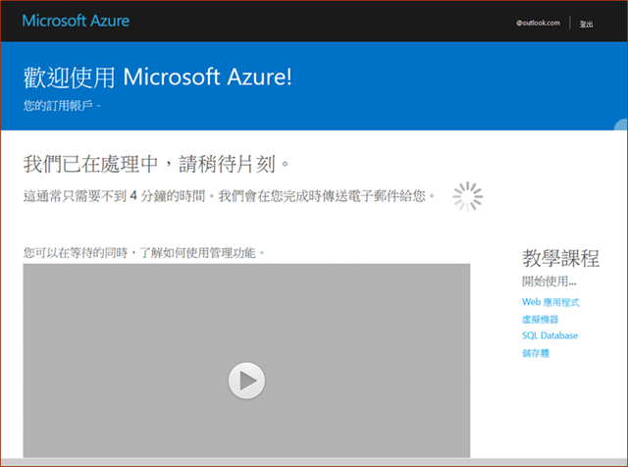Open the 儲存體 tutorial link
The width and height of the screenshot is (628, 467).
point(536,353)
